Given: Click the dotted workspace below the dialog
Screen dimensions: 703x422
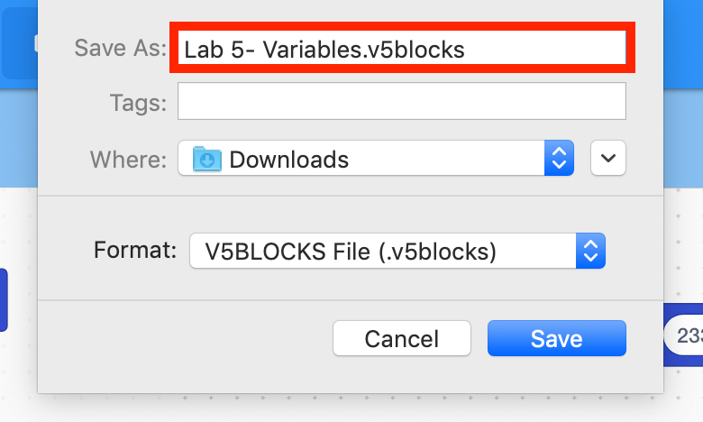Looking at the screenshot, I should (350, 408).
